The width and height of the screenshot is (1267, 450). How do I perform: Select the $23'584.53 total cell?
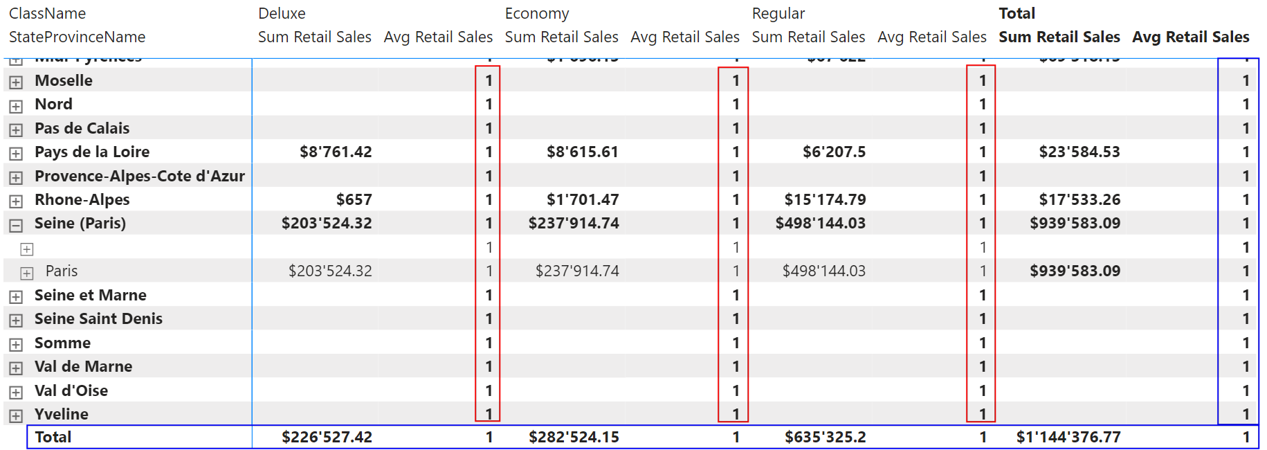(x=1079, y=152)
